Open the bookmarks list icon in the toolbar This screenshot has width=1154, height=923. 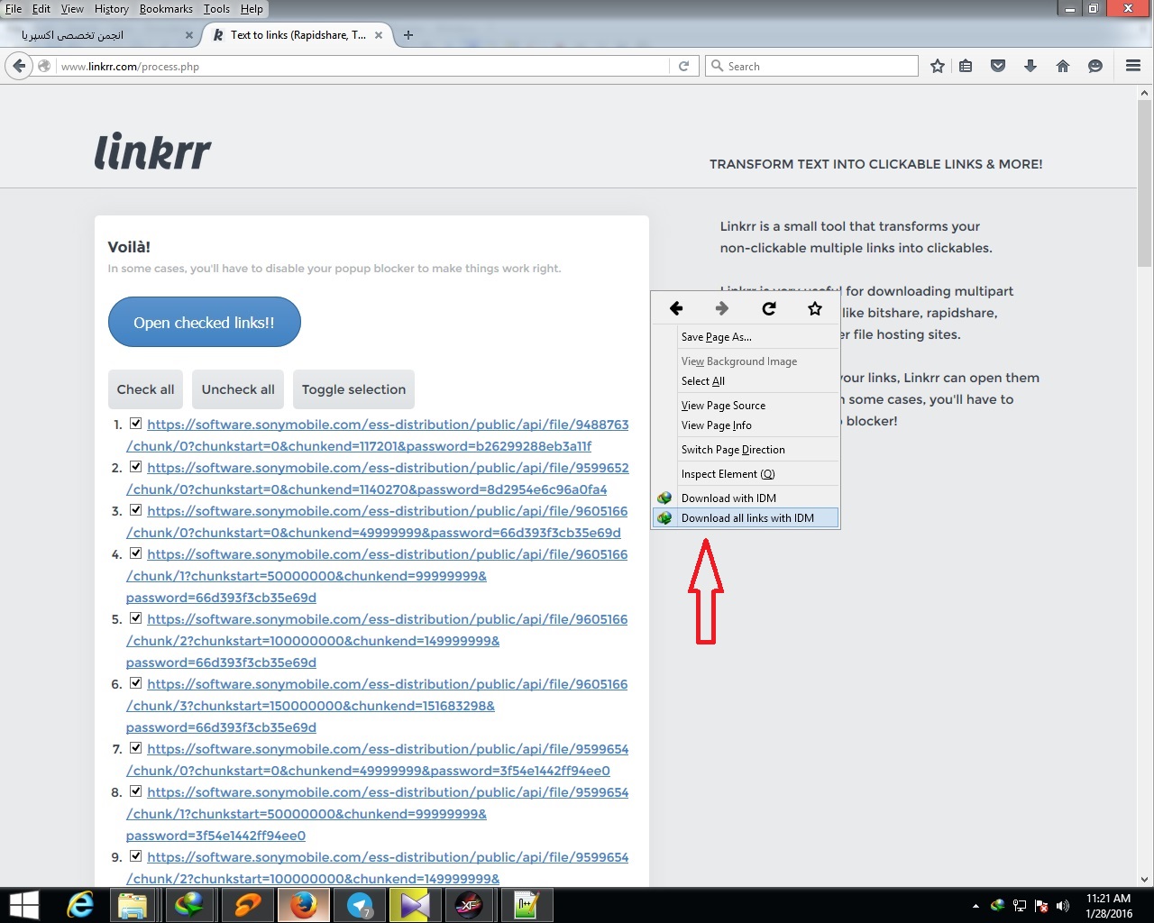click(x=966, y=66)
